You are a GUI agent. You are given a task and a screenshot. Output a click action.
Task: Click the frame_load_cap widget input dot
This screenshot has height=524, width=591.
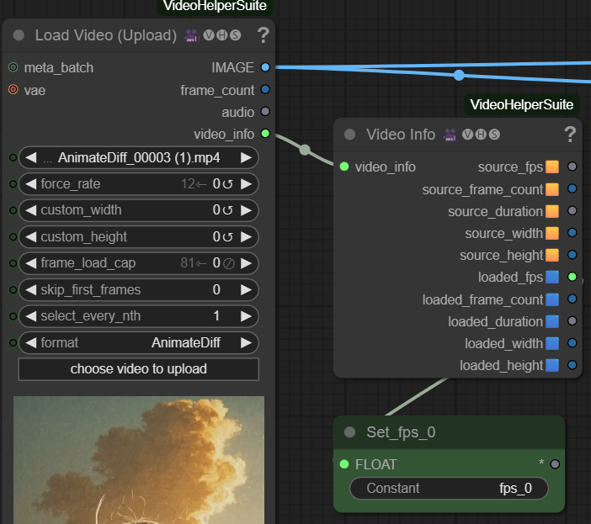pos(13,263)
